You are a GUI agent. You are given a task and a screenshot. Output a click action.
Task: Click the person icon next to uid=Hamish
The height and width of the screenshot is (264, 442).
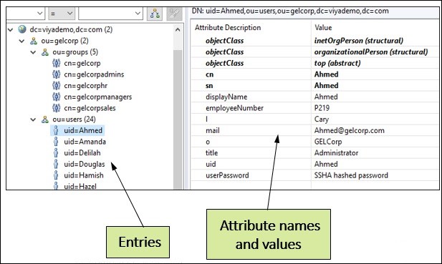pos(56,175)
